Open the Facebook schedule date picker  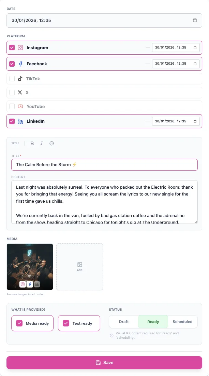[195, 64]
